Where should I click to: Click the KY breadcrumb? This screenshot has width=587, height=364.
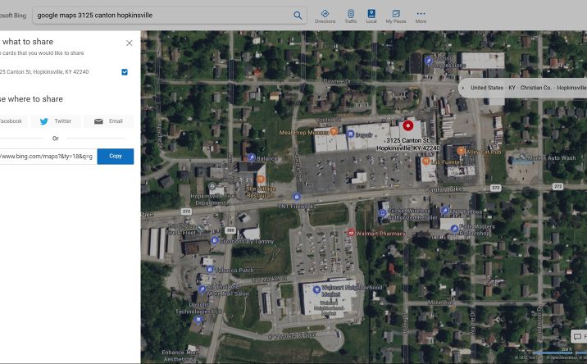coord(512,88)
